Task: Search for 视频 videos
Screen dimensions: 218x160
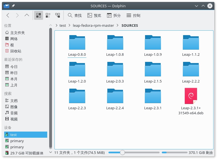Action: [26, 119]
